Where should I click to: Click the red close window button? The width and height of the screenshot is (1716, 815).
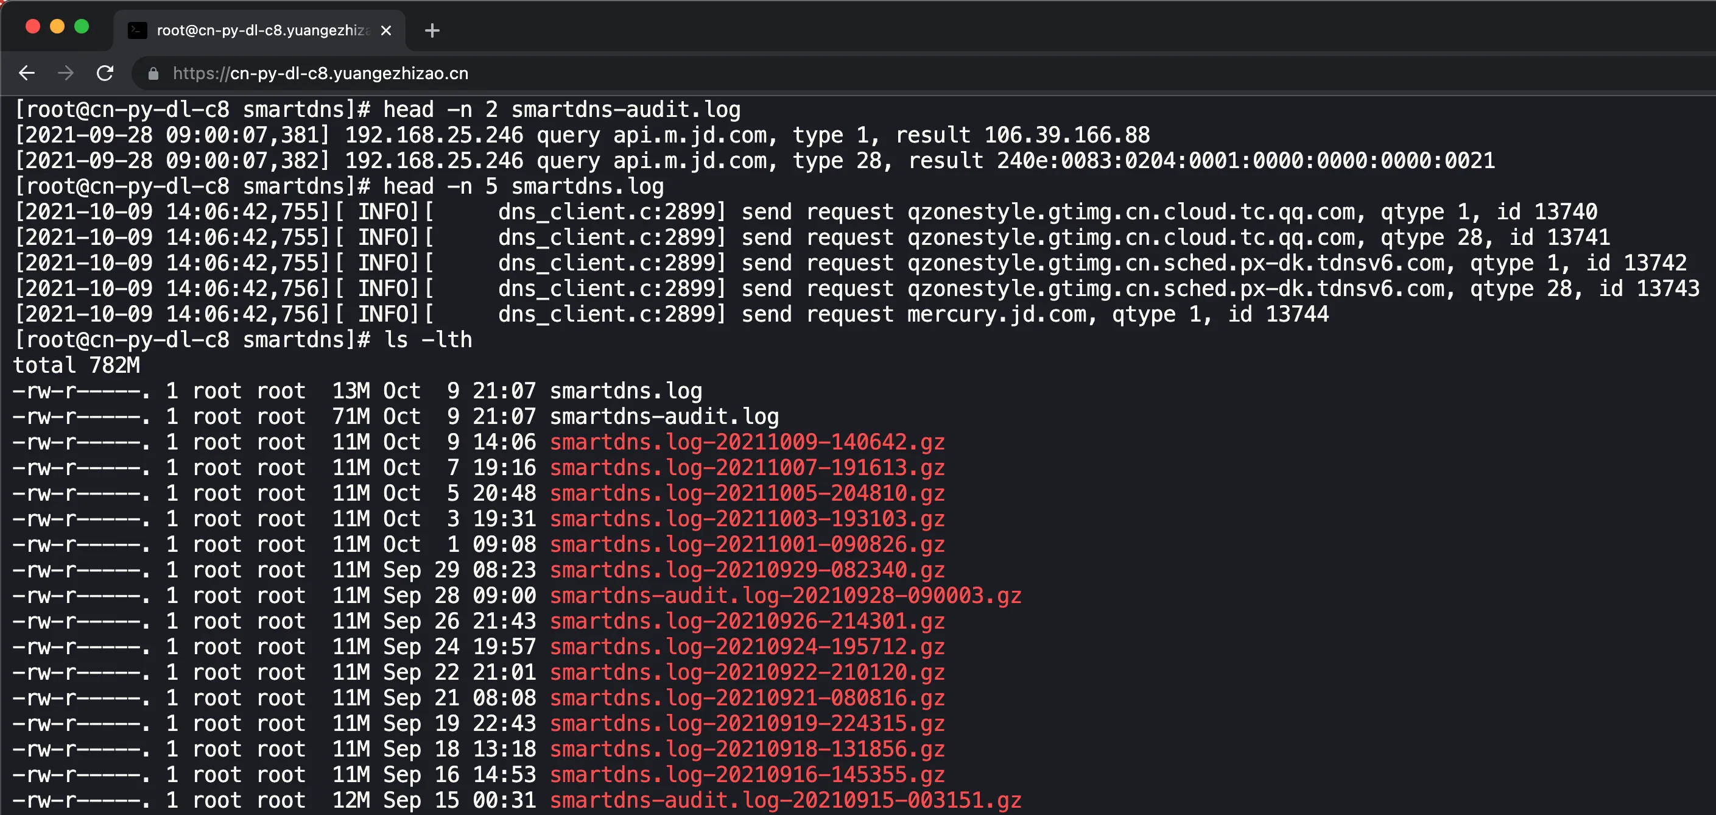pyautogui.click(x=33, y=26)
